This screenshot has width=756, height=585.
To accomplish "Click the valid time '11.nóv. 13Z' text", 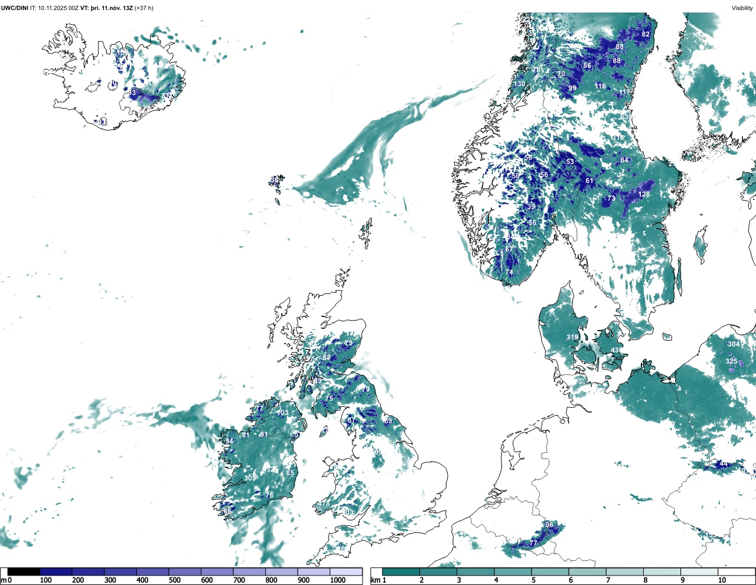I will pyautogui.click(x=117, y=8).
